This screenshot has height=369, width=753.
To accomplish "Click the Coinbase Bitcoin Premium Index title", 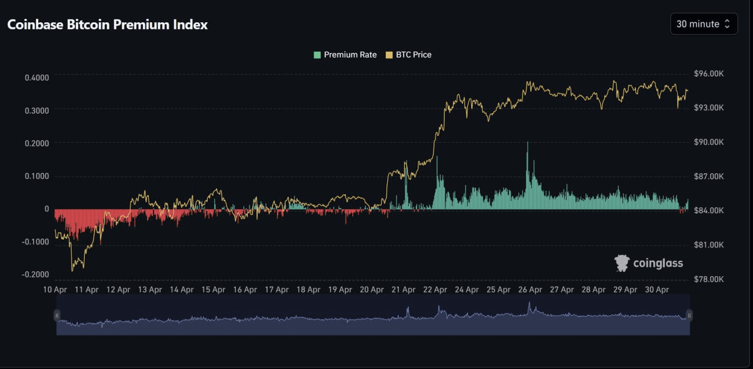I will pos(107,25).
